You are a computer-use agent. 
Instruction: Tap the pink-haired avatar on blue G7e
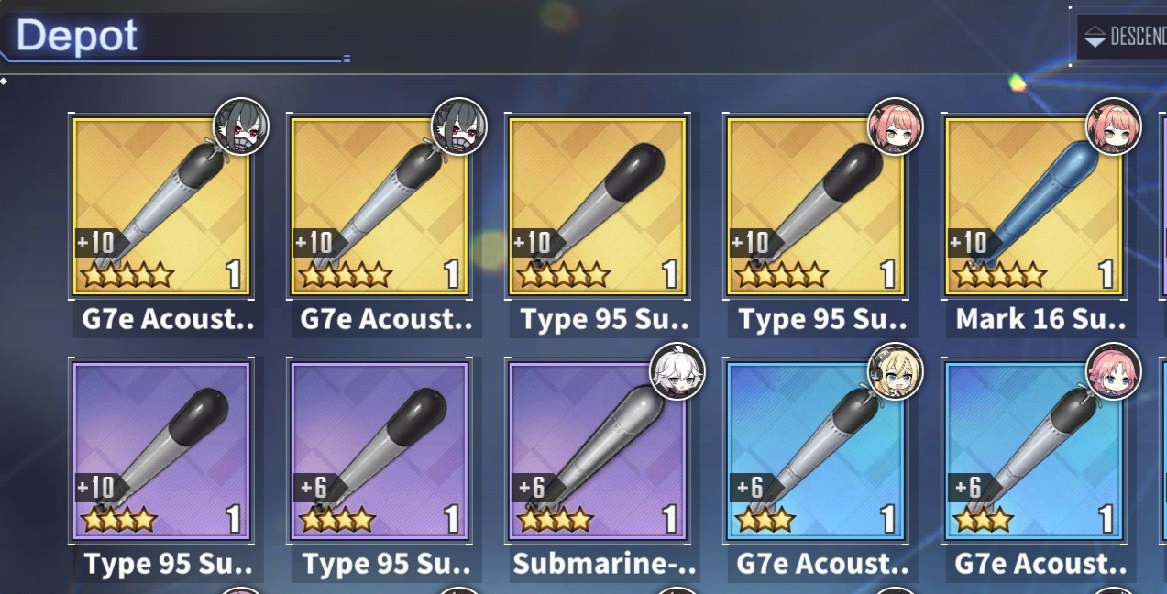[1114, 372]
